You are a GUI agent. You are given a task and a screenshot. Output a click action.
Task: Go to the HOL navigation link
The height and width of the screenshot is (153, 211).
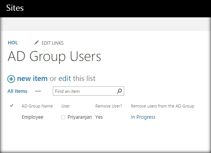click(x=13, y=43)
